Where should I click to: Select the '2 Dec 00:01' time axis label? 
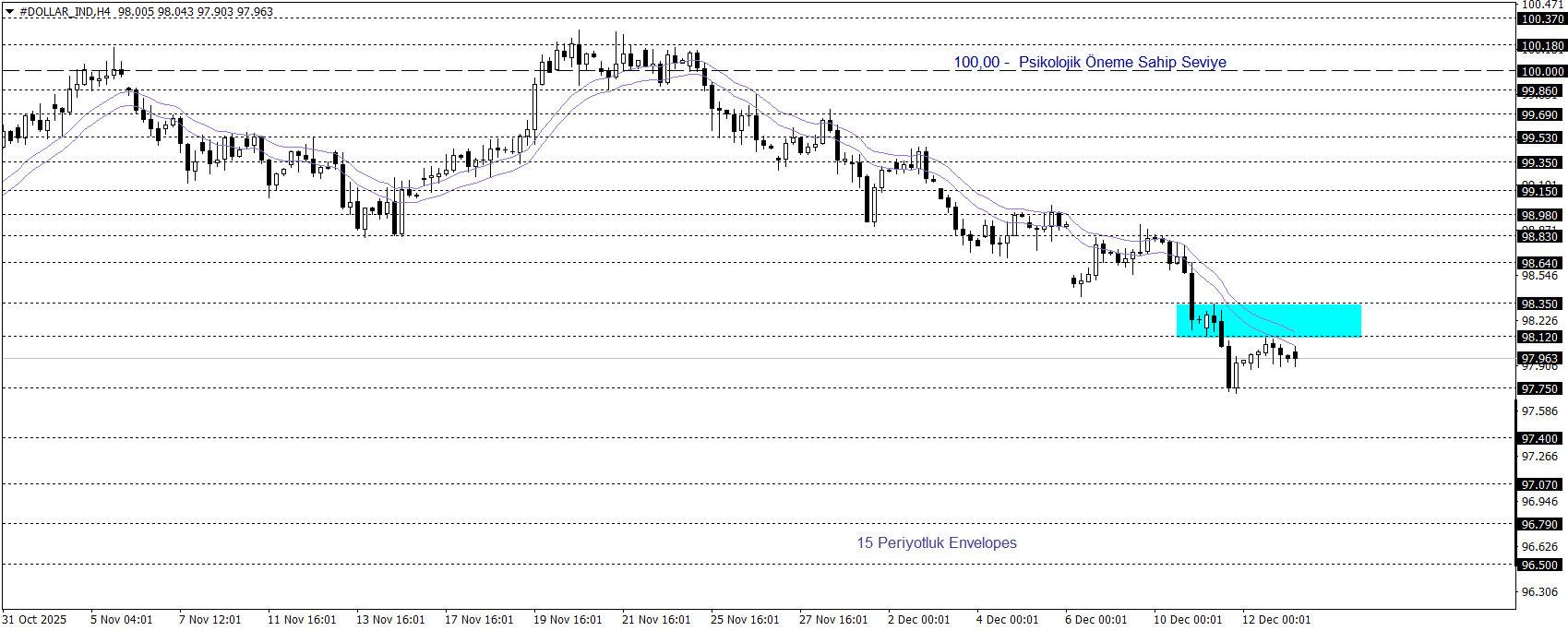click(x=918, y=619)
